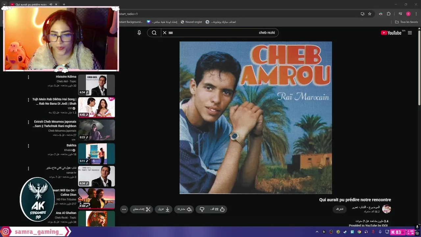Click the Chrome tray icon
The image size is (421, 237).
tap(359, 232)
